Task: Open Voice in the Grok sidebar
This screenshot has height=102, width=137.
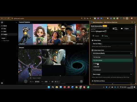Action: click(4, 31)
